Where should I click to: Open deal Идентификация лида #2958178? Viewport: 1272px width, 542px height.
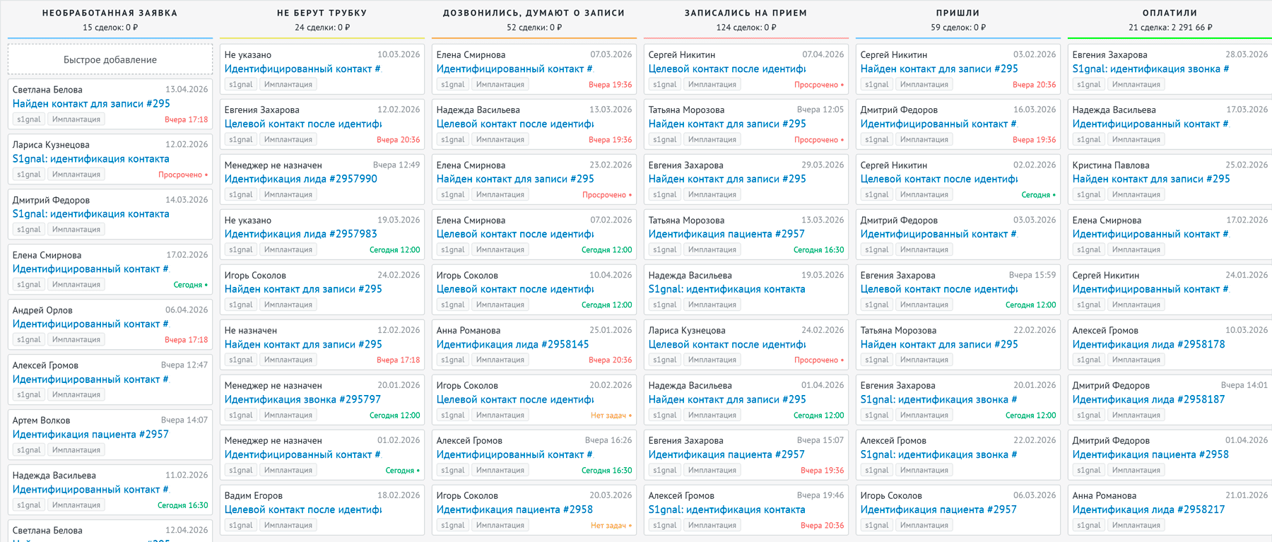(1148, 345)
